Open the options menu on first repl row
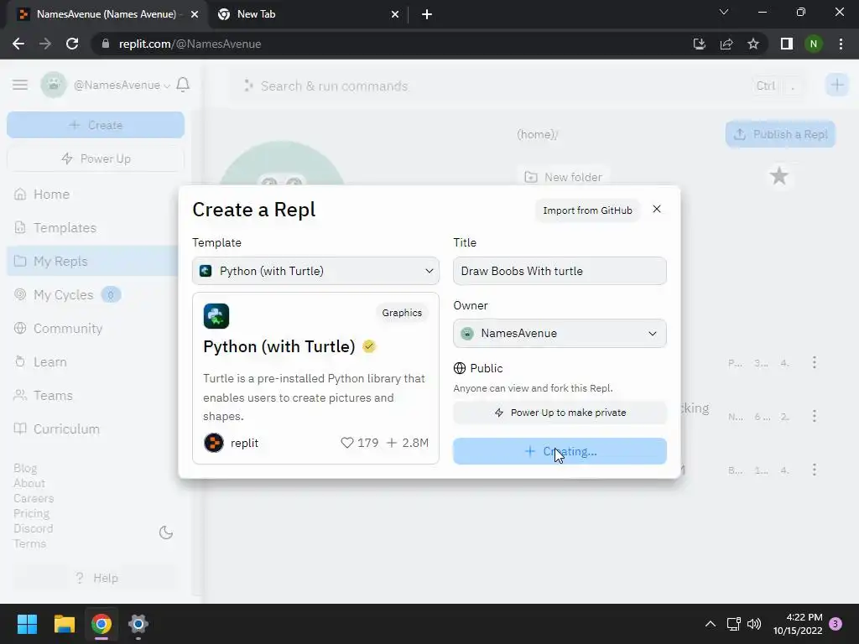The image size is (859, 644). click(815, 362)
